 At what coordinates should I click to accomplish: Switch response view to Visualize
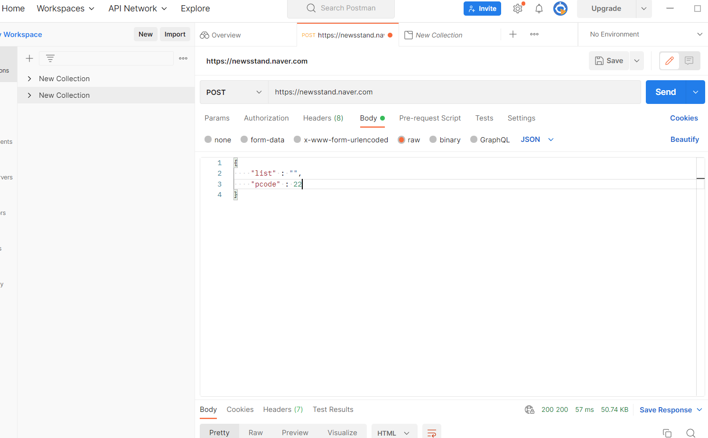click(342, 433)
